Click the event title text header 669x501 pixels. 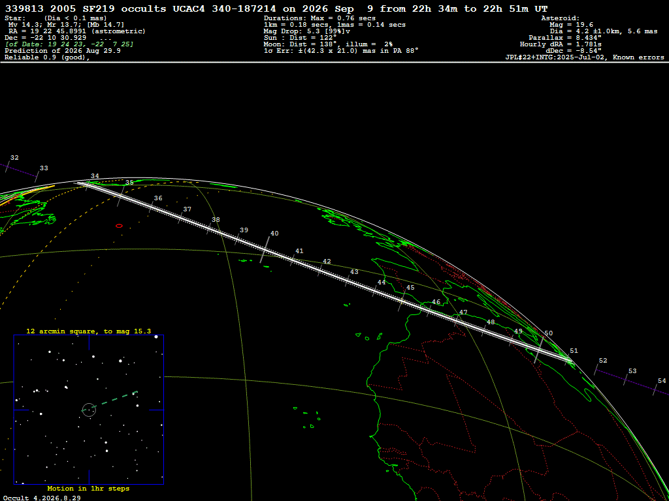tap(275, 9)
